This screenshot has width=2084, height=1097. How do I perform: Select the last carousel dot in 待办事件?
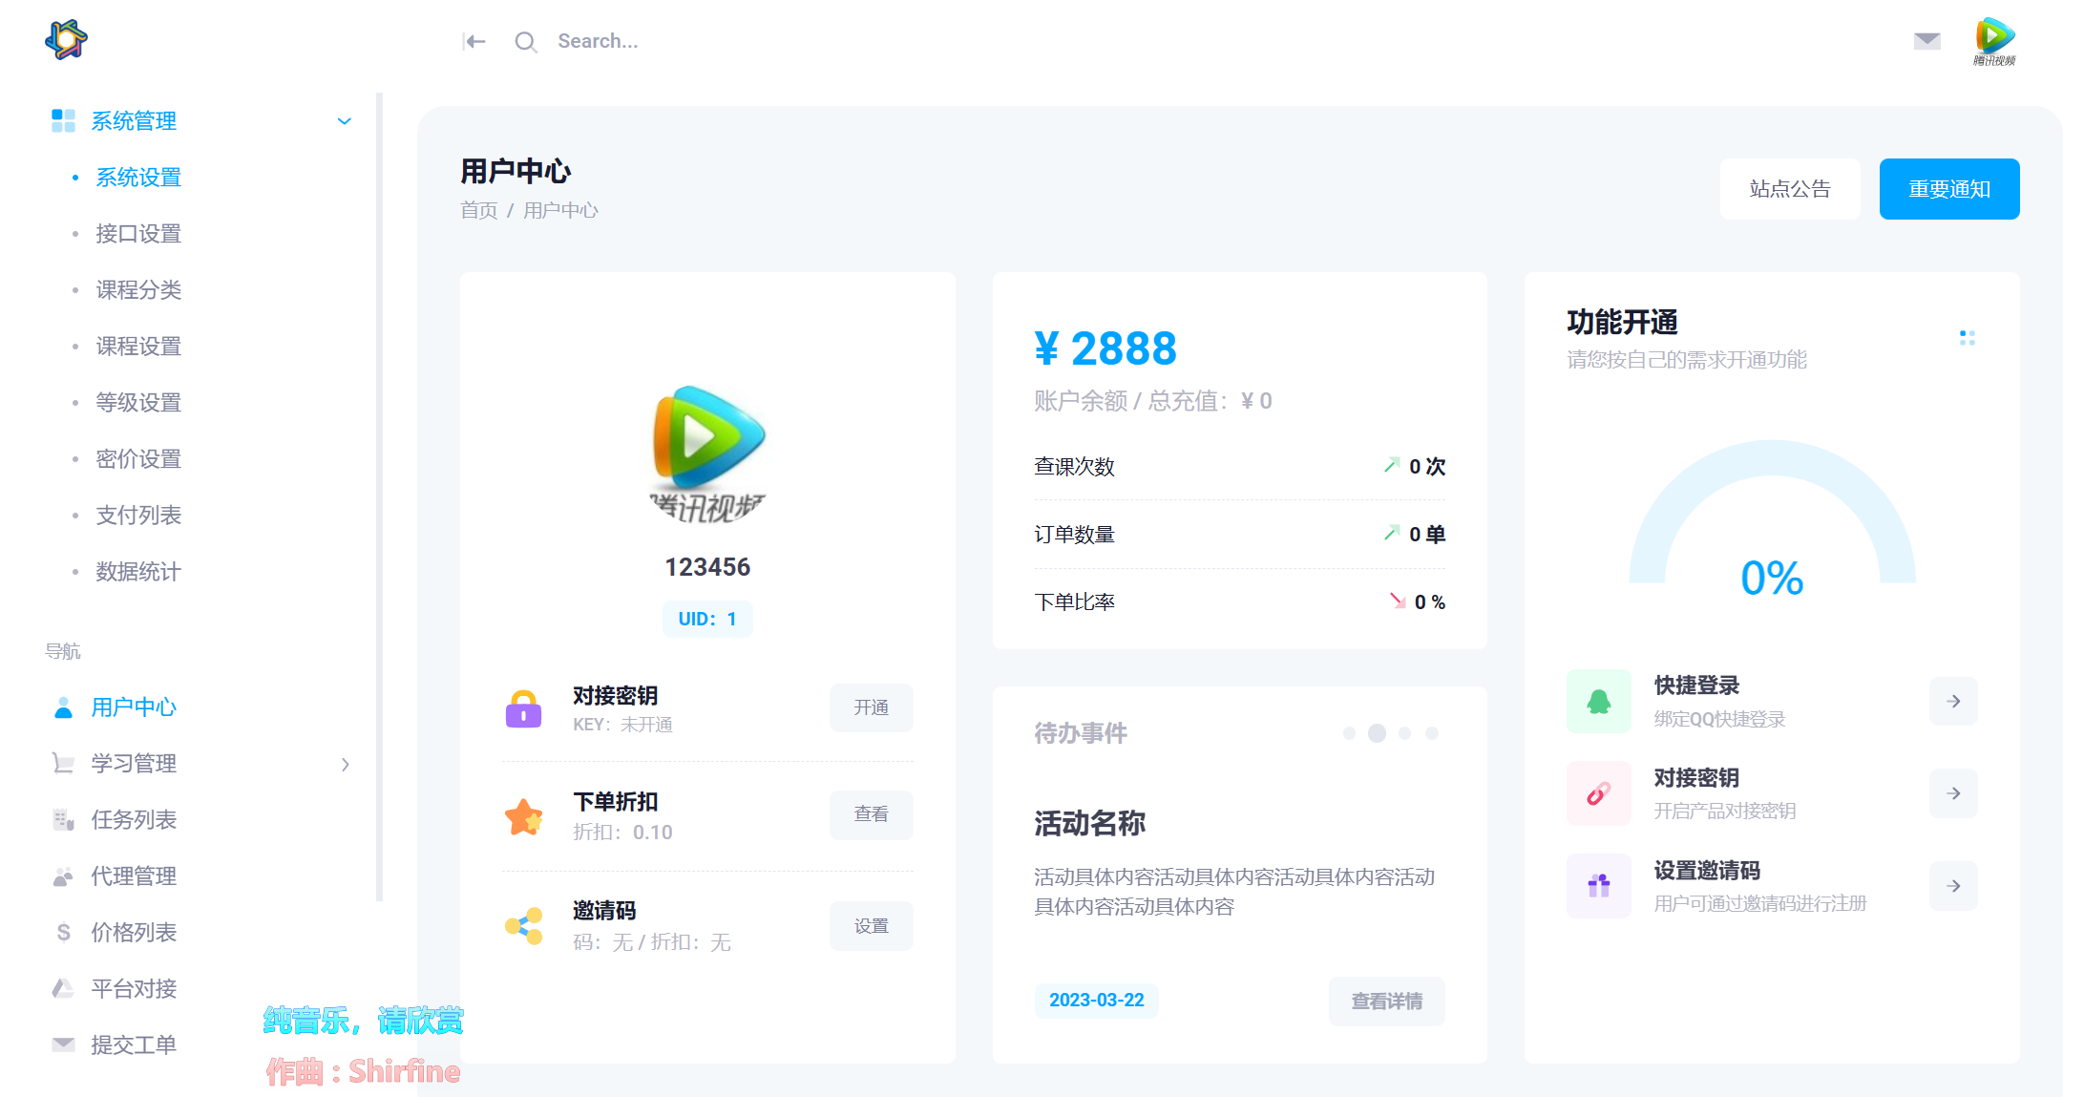click(x=1432, y=733)
